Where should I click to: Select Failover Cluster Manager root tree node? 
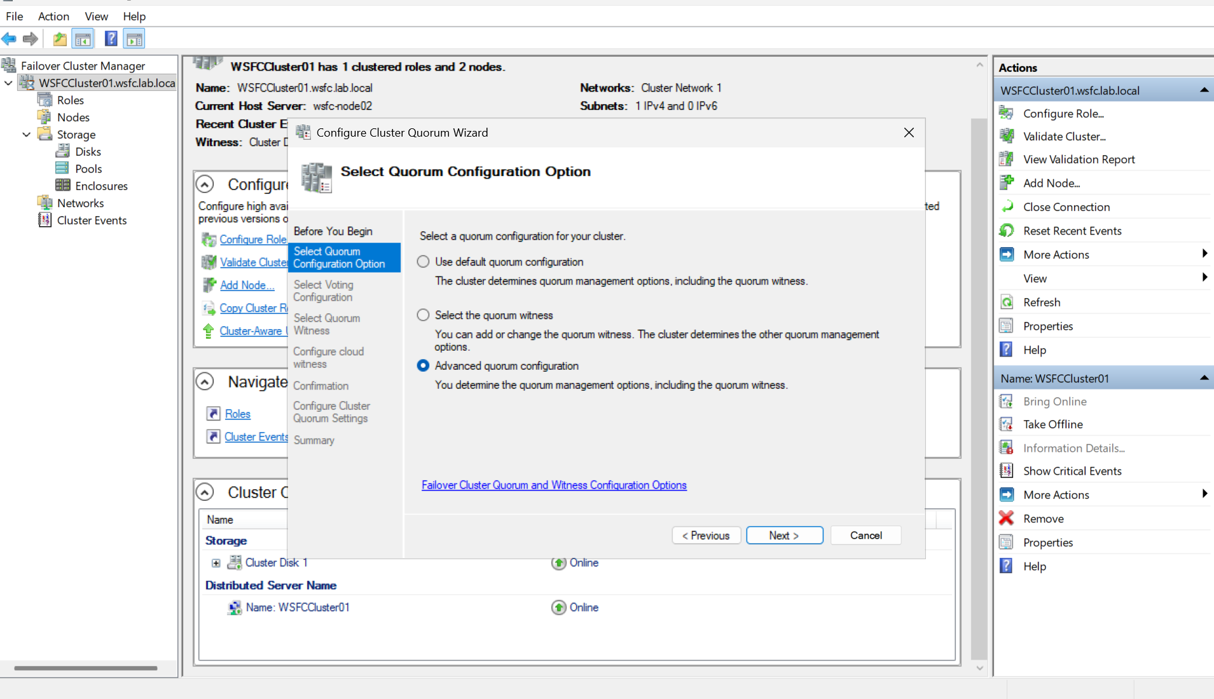(x=83, y=65)
